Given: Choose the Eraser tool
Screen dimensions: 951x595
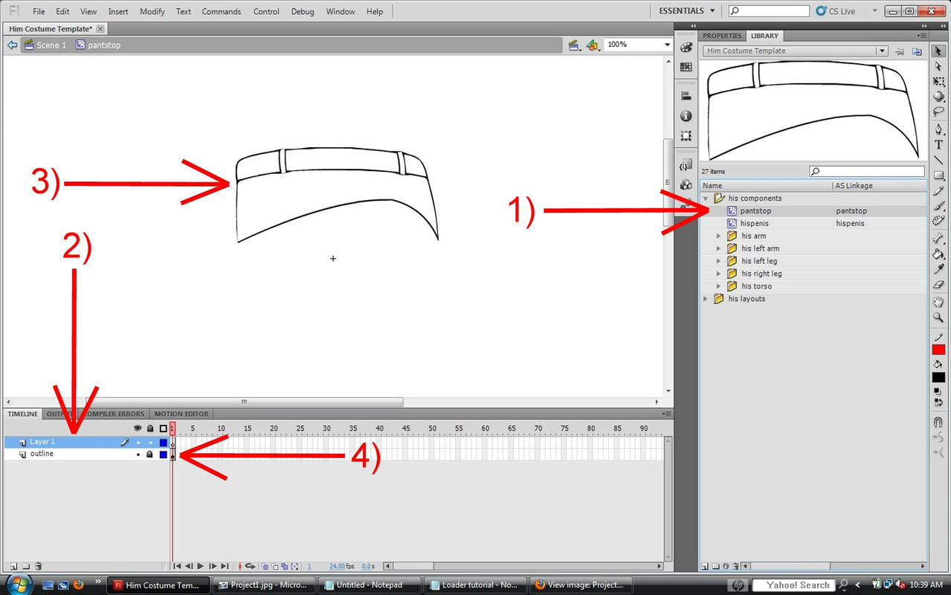Looking at the screenshot, I should [x=938, y=284].
